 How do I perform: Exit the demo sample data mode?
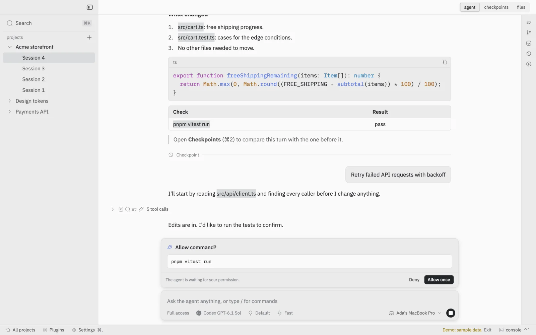(x=487, y=330)
